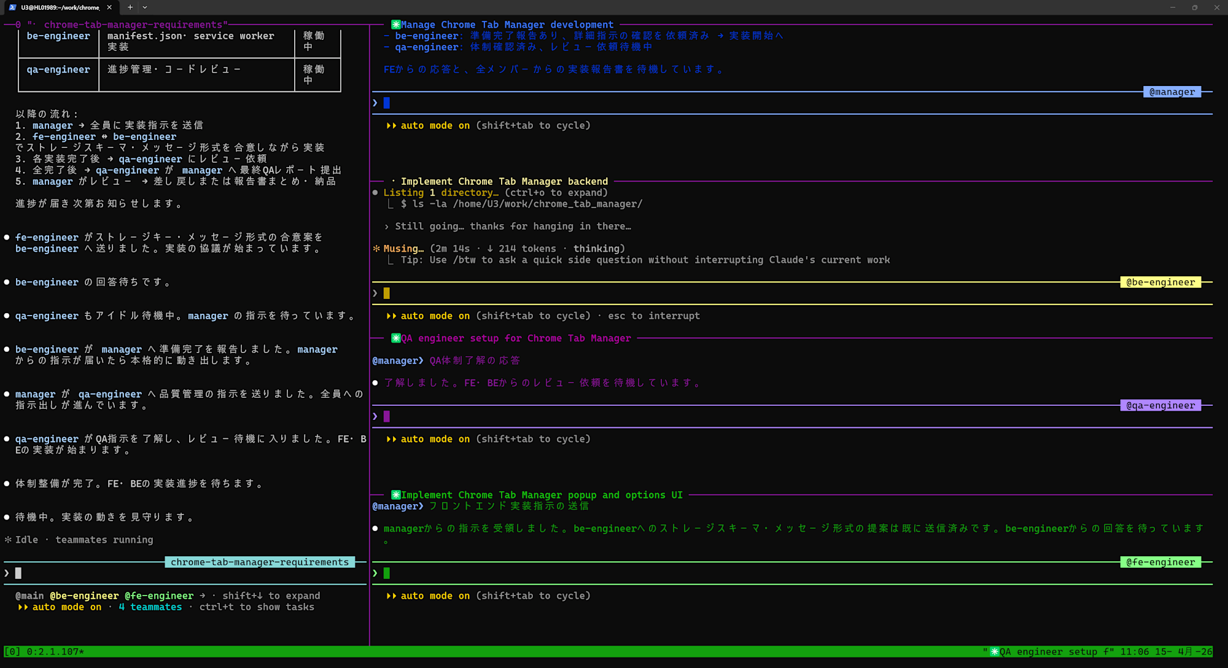Open the new-tab profile dropdown arrow
1228x668 pixels.
pos(145,7)
